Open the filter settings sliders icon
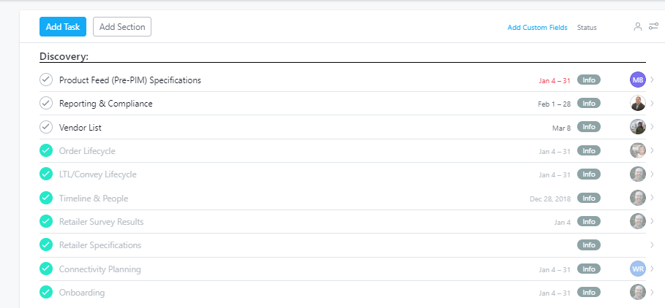The image size is (665, 308). pos(653,27)
